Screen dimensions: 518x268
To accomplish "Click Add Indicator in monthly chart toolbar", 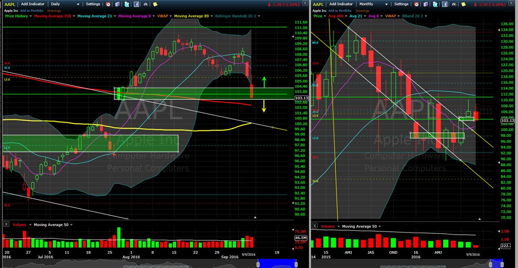I will (341, 4).
